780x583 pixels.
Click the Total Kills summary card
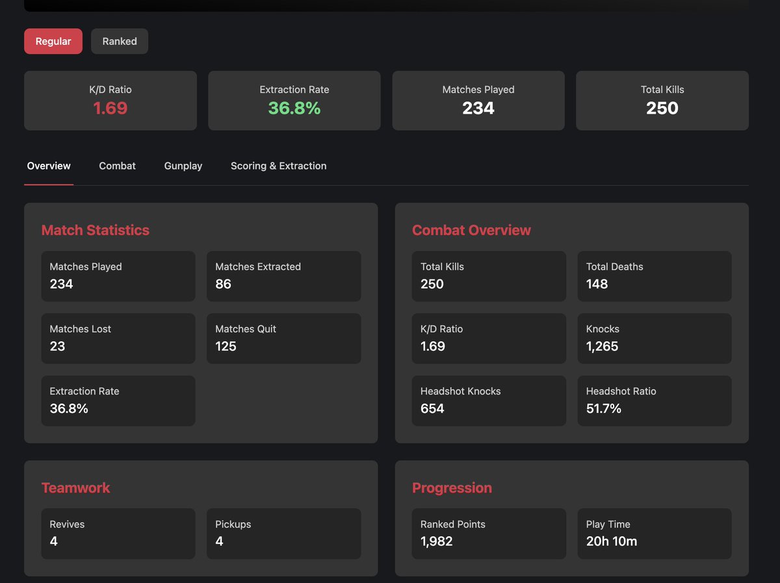(662, 100)
